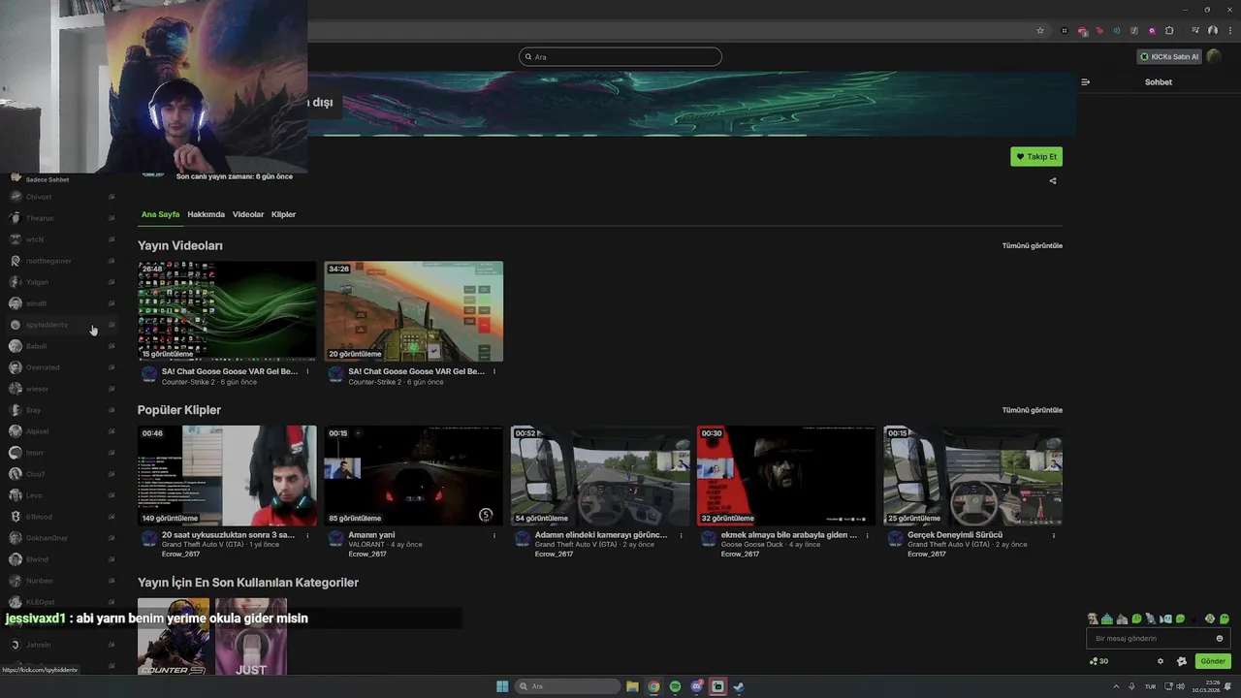Open options menu for first Goose Goose video

(x=307, y=371)
